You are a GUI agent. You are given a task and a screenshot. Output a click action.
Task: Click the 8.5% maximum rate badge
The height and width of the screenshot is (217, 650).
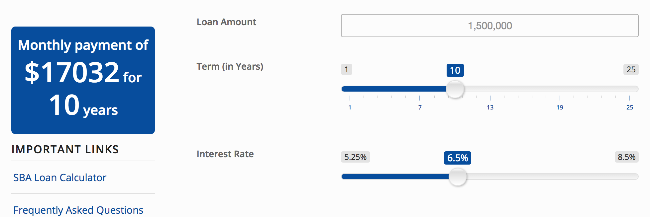click(626, 157)
